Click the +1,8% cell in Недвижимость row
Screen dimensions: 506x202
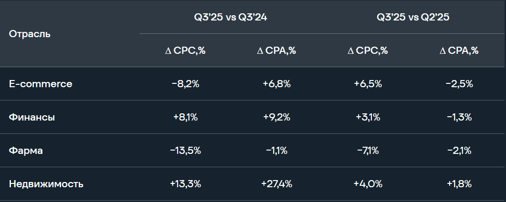click(459, 184)
